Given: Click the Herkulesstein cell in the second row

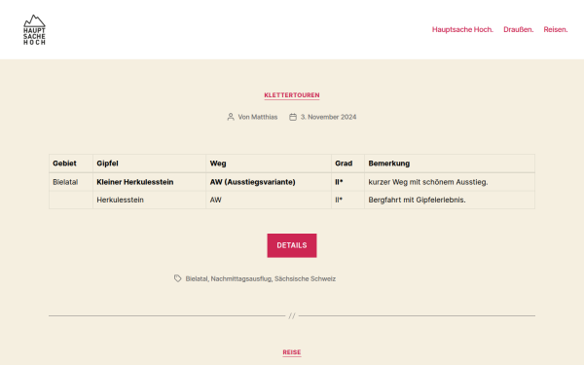Looking at the screenshot, I should (149, 200).
